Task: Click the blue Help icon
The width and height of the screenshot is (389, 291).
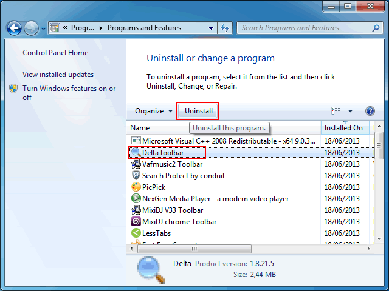Action: click(370, 111)
